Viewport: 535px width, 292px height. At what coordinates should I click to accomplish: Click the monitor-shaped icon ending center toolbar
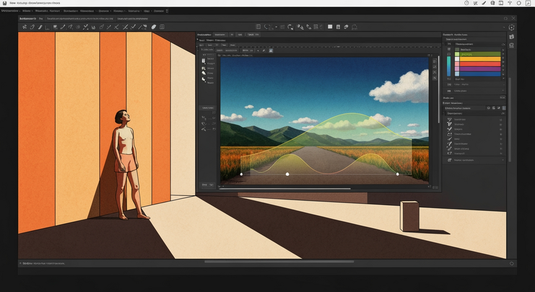point(355,27)
